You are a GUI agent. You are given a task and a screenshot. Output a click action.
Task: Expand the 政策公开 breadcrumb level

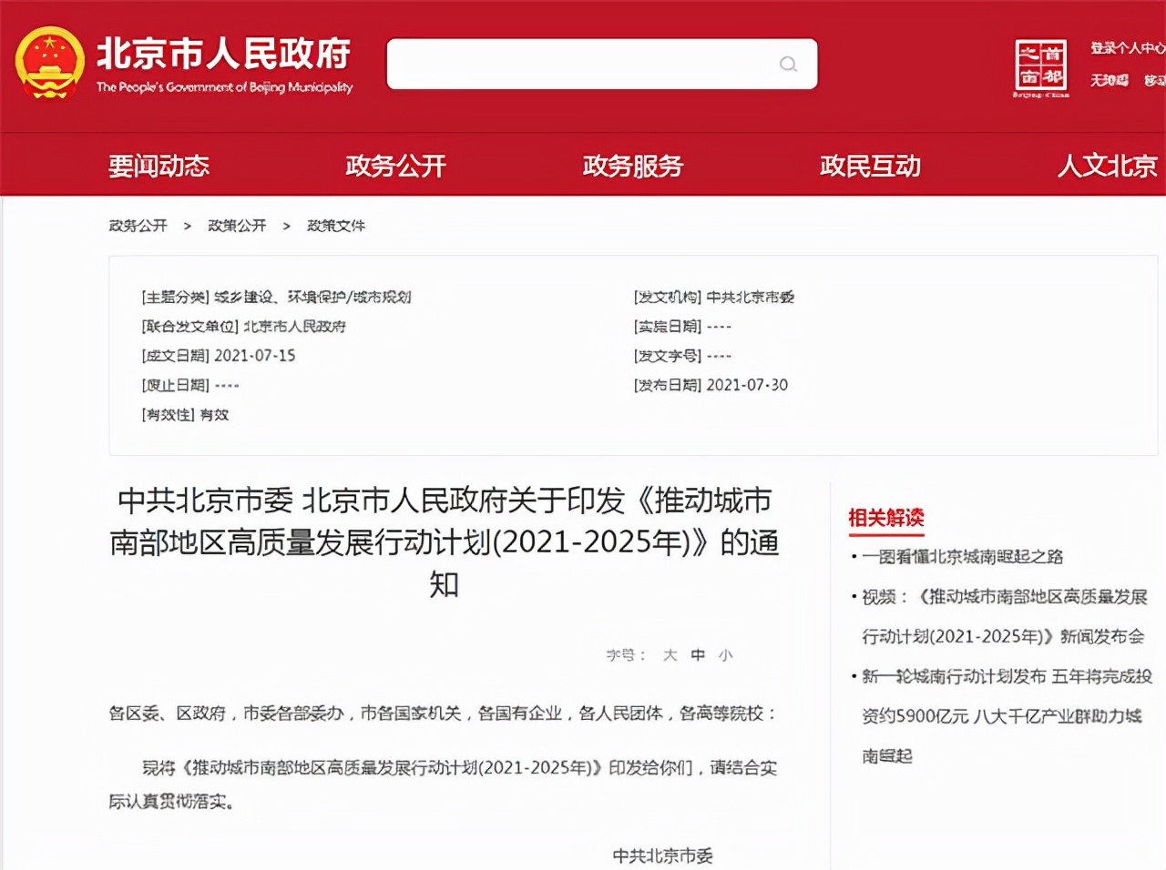235,226
